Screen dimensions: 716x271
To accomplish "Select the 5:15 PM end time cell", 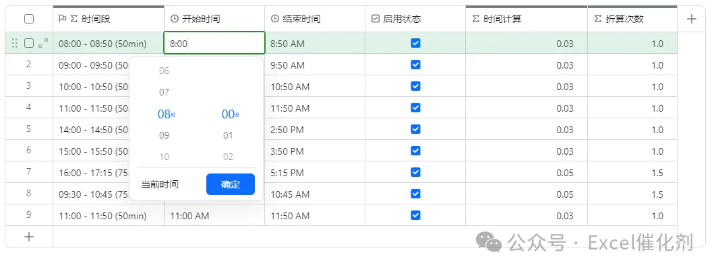I will pyautogui.click(x=315, y=172).
